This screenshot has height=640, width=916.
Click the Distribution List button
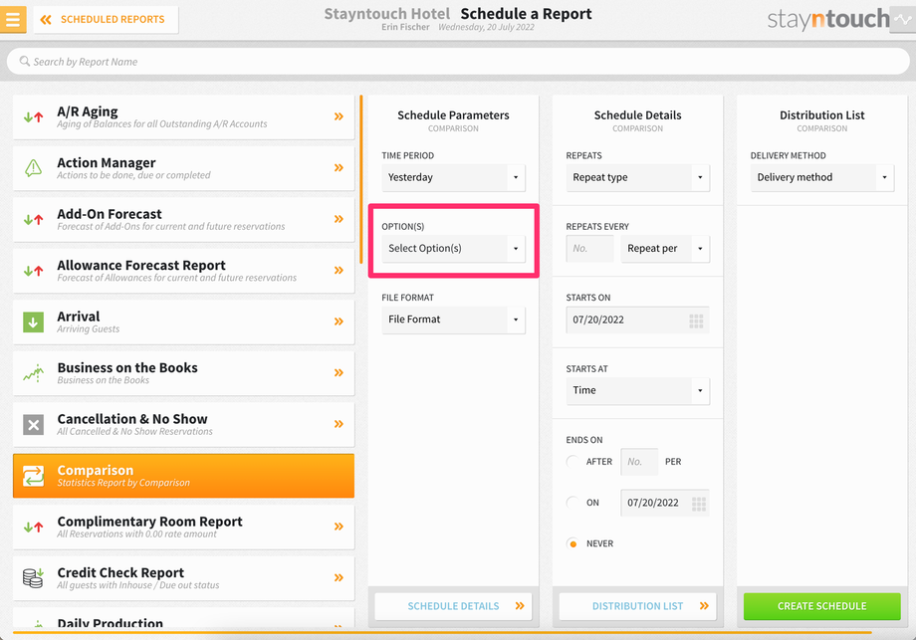pos(637,606)
